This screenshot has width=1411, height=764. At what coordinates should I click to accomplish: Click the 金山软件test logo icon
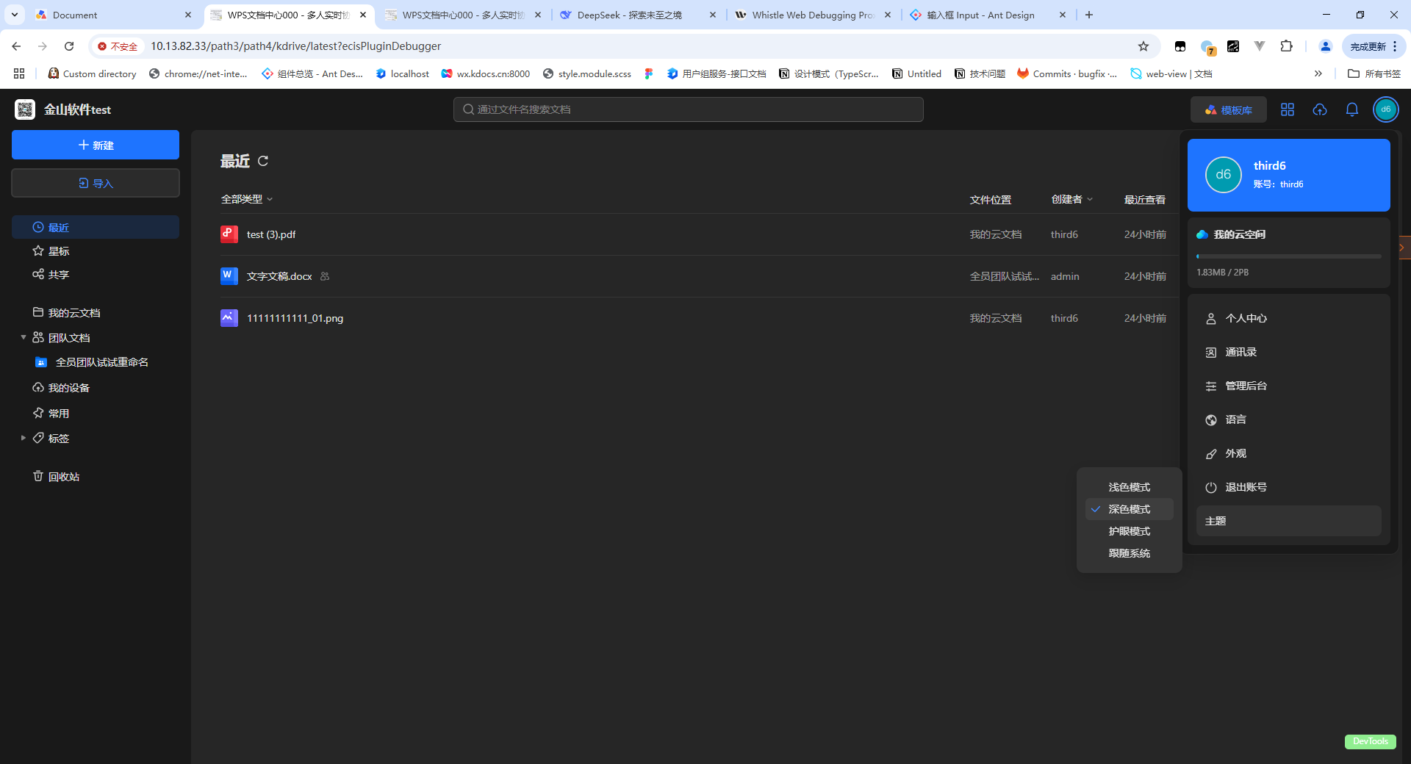pos(25,109)
